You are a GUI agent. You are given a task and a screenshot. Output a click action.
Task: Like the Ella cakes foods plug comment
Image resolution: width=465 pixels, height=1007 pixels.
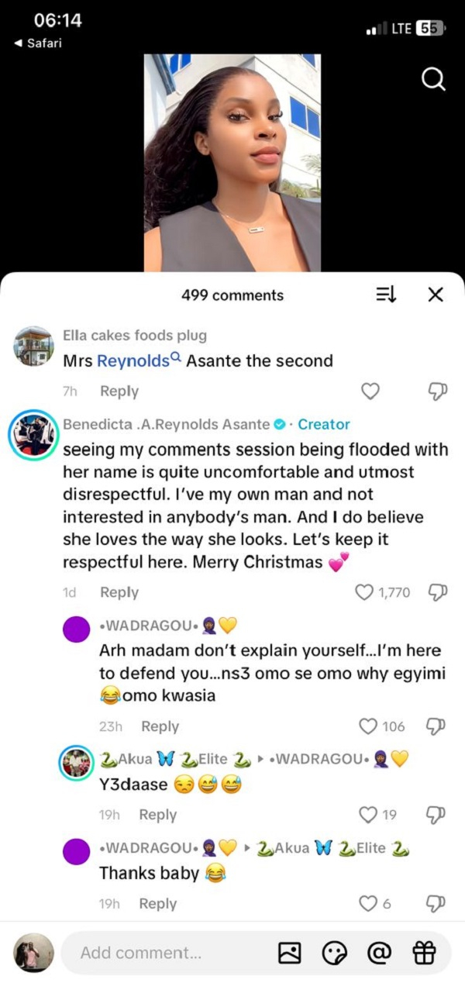(370, 391)
